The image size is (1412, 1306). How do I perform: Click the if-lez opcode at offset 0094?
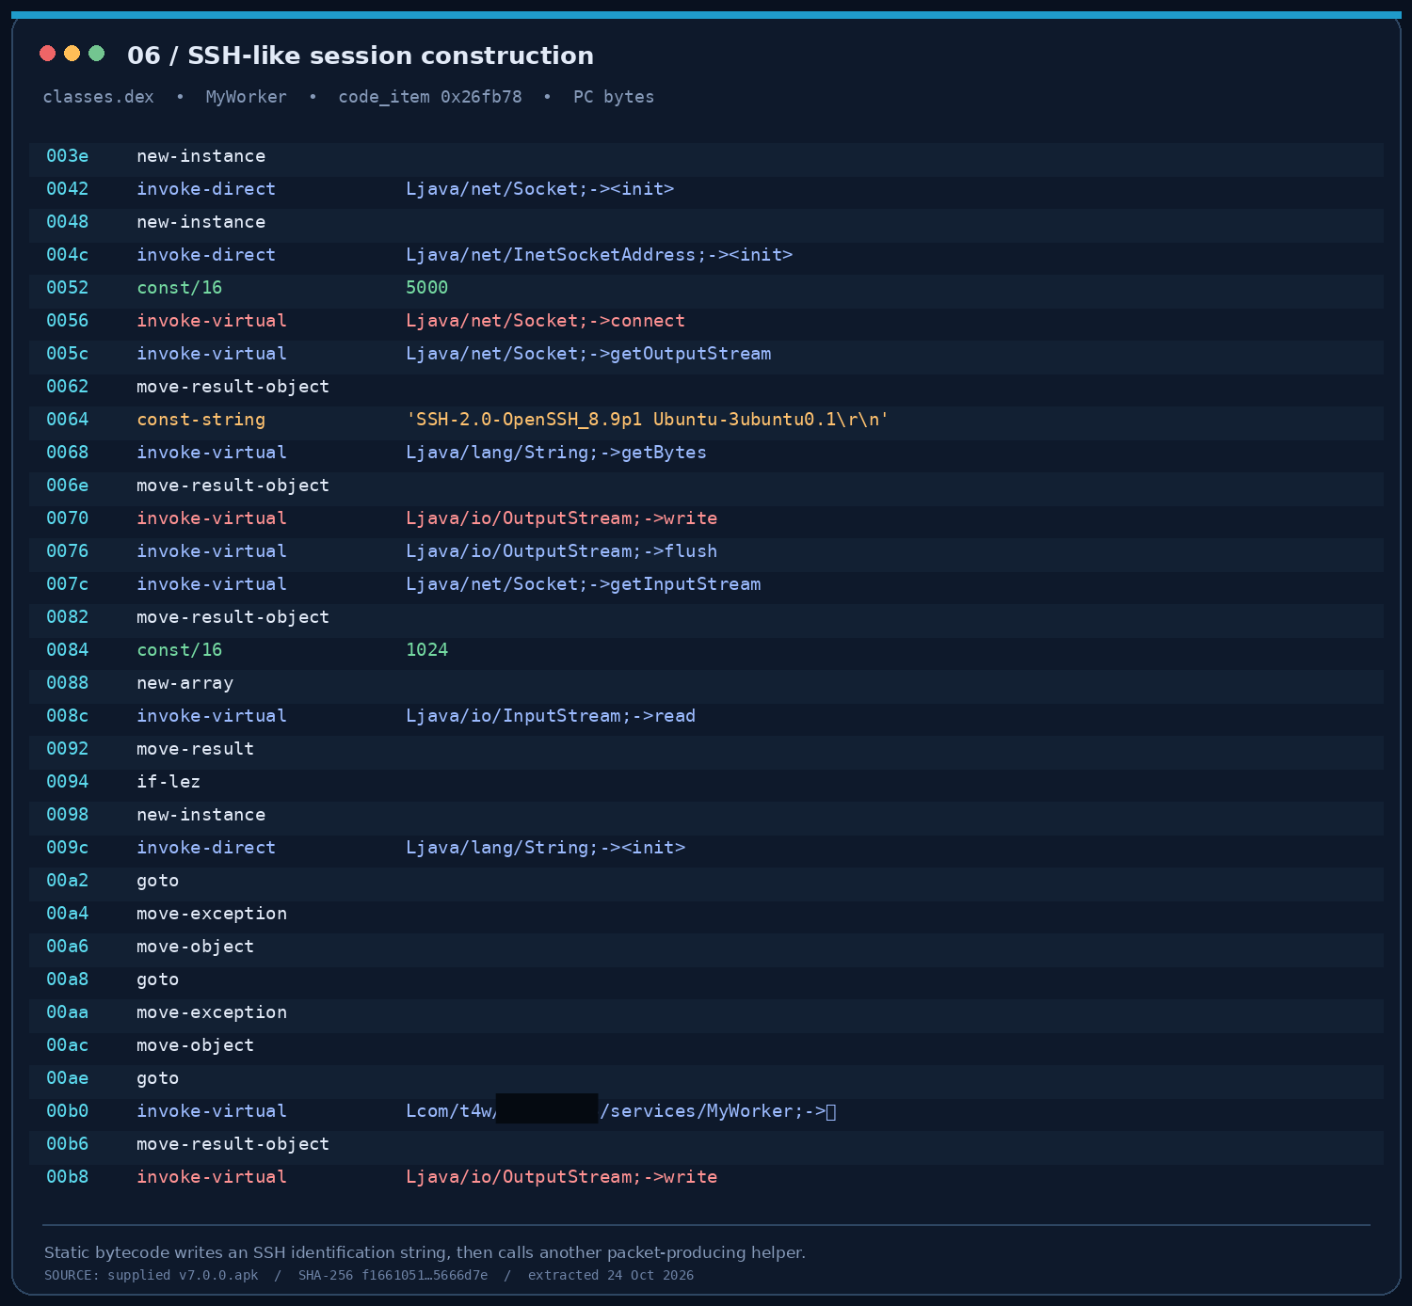(168, 782)
